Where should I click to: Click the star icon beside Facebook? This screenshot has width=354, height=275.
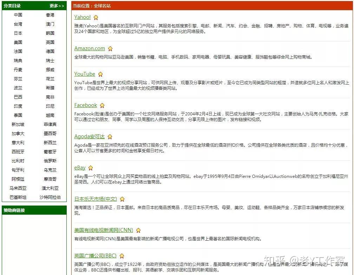(x=102, y=106)
